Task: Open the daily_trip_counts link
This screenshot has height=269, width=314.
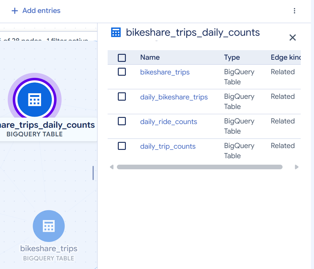Action: (x=168, y=146)
